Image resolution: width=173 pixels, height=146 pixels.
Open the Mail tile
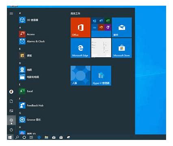click(122, 27)
